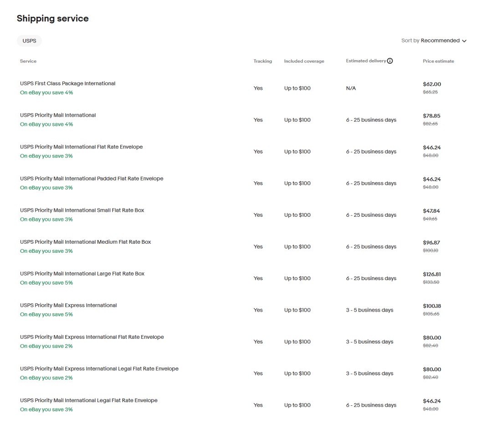Viewport: 477px width, 424px height.
Task: Choose Express International Legal Flat Rate Envelope
Action: click(99, 368)
